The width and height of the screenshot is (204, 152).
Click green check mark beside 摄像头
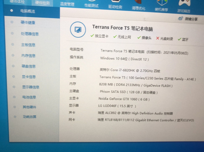[x=139, y=38]
